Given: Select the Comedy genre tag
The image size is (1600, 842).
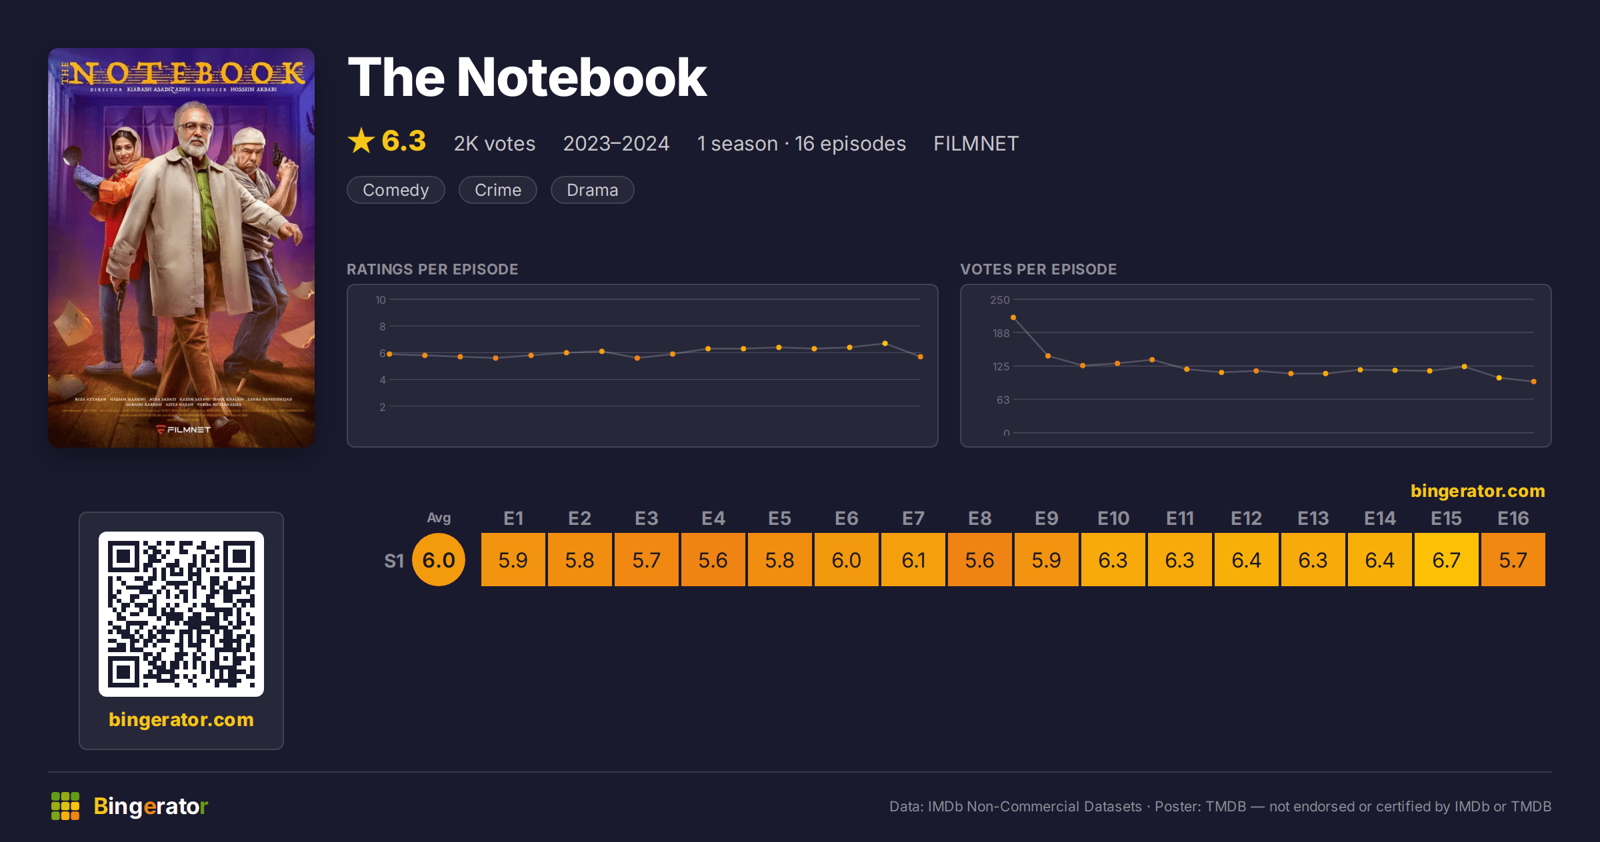Looking at the screenshot, I should pyautogui.click(x=396, y=190).
